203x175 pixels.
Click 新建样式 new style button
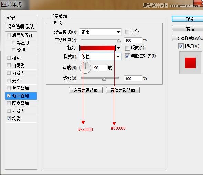click(188, 38)
